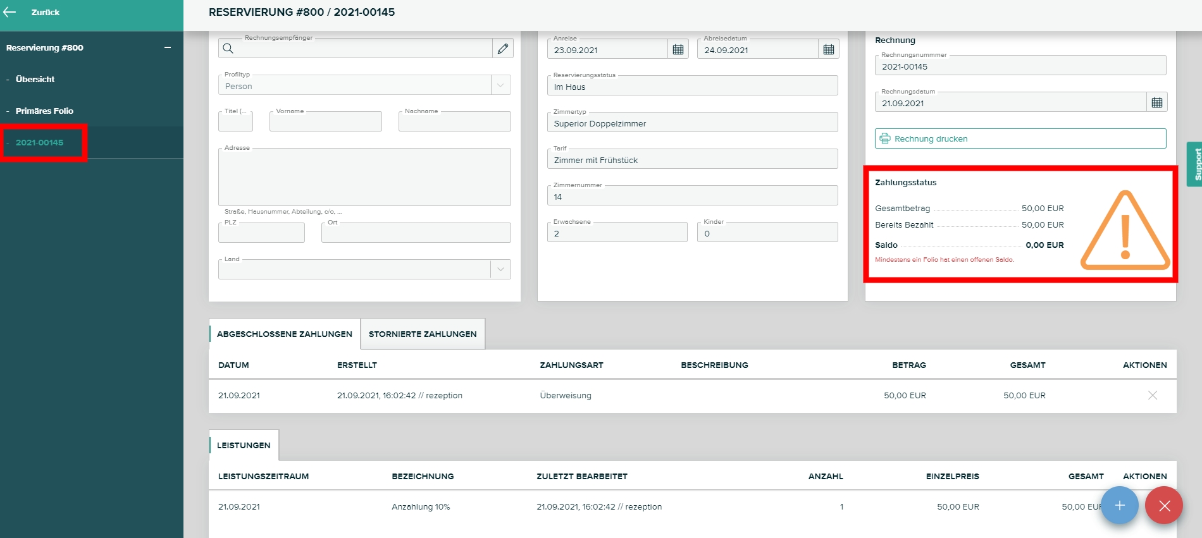1202x538 pixels.
Task: Click the Rechnung drucken button
Action: [1020, 138]
